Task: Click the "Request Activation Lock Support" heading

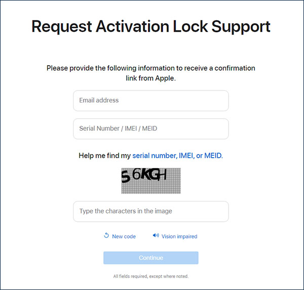Action: (x=150, y=27)
